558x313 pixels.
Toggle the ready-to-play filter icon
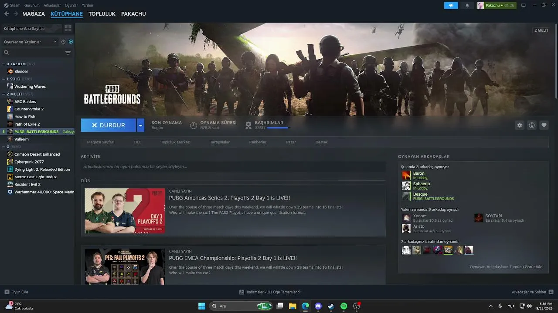pyautogui.click(x=71, y=42)
